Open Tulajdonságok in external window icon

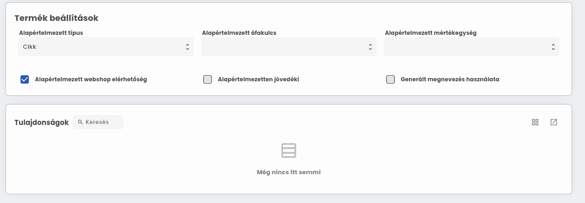554,122
